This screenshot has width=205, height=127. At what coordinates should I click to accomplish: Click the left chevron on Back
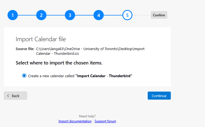[x=8, y=96]
